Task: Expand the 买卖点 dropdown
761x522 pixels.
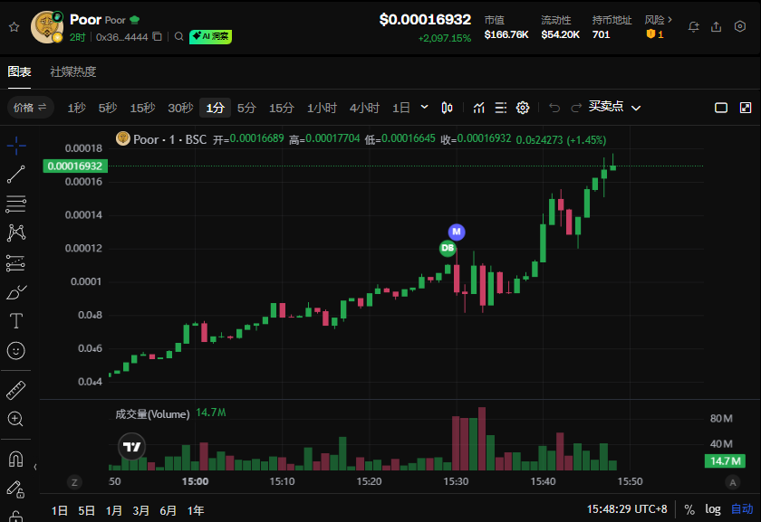Action: [x=615, y=108]
